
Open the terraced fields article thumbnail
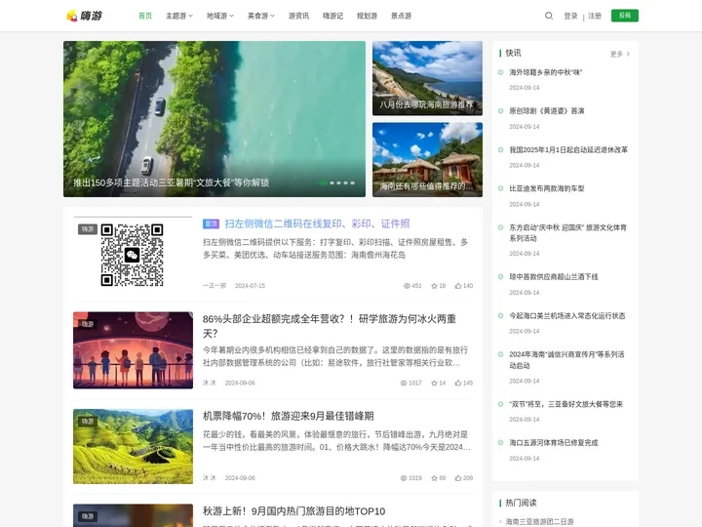[133, 446]
